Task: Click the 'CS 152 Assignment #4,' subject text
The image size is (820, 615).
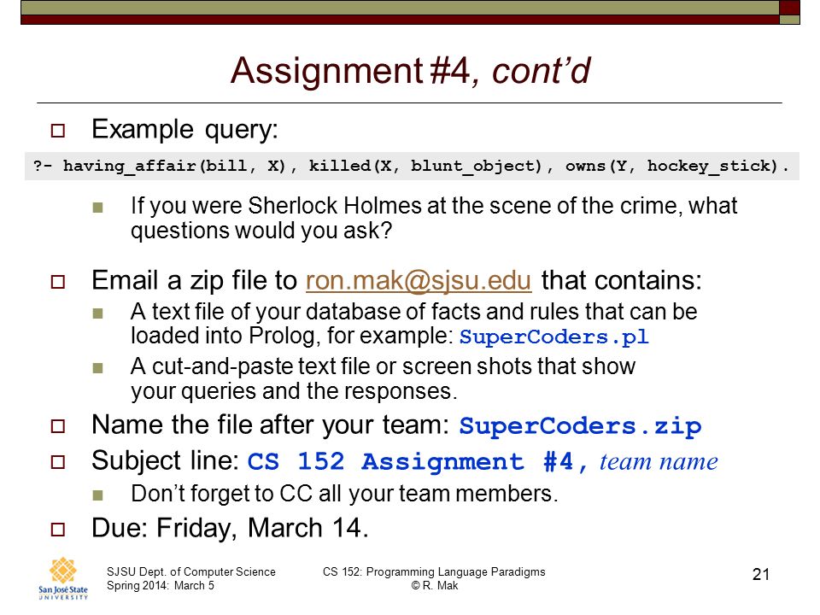Action: pos(418,462)
